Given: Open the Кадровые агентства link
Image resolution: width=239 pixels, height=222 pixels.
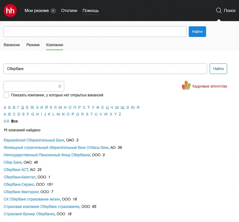Looking at the screenshot, I should (209, 86).
